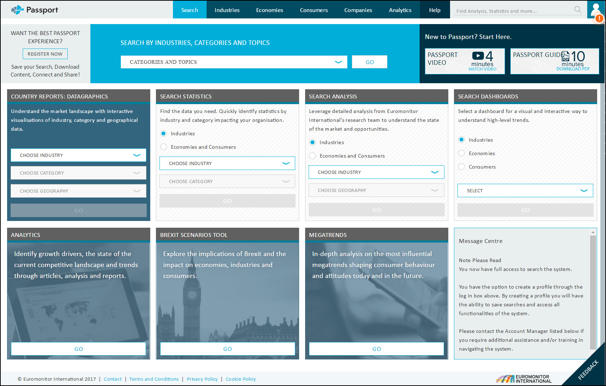606x386 pixels.
Task: Click the orange alert badge icon
Action: [599, 18]
